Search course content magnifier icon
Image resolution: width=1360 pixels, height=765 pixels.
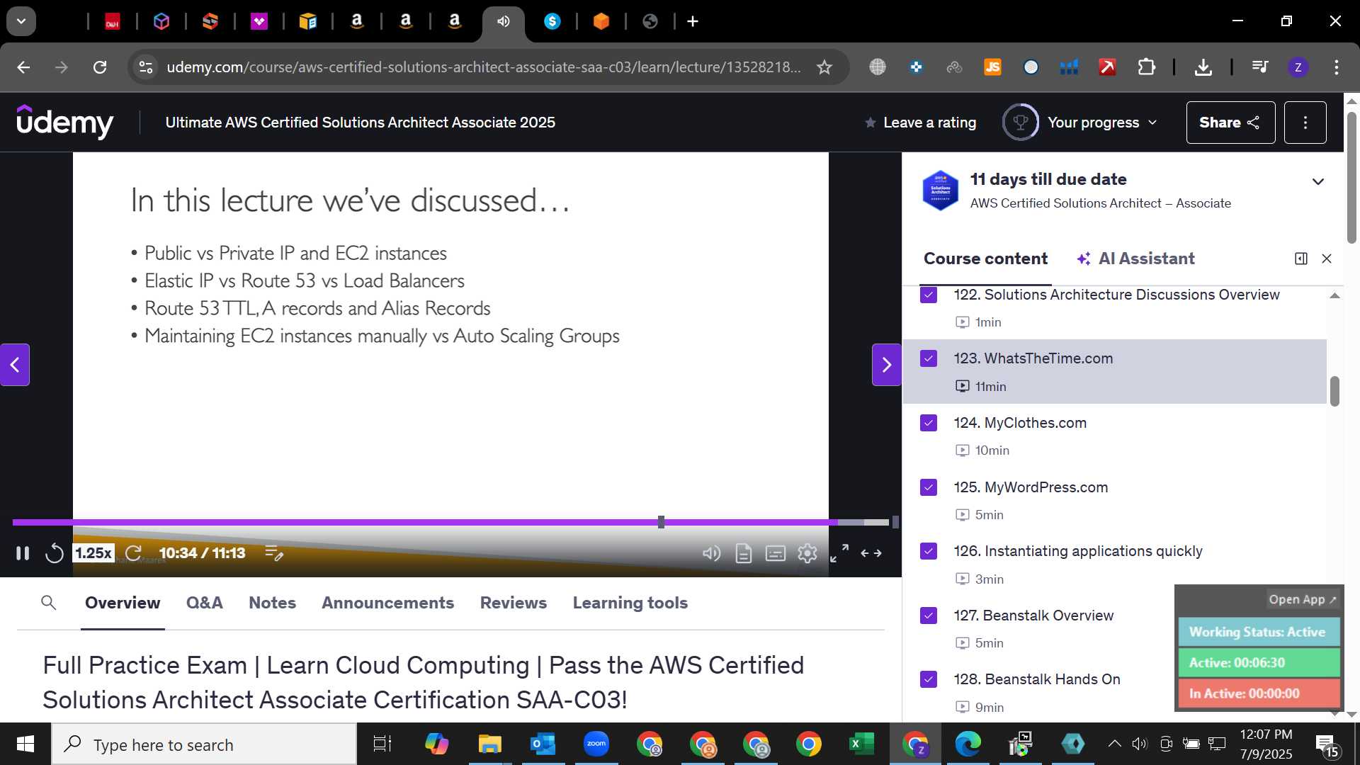click(x=49, y=603)
